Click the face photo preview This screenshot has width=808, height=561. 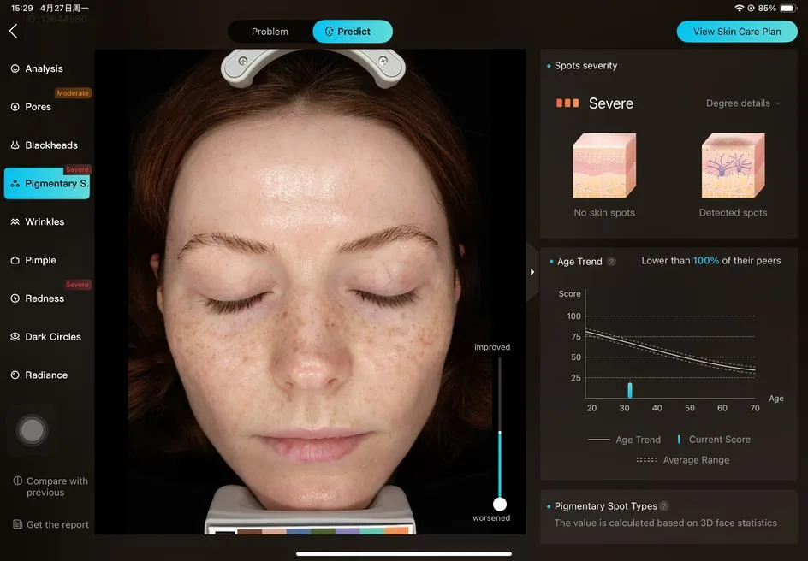pos(310,292)
